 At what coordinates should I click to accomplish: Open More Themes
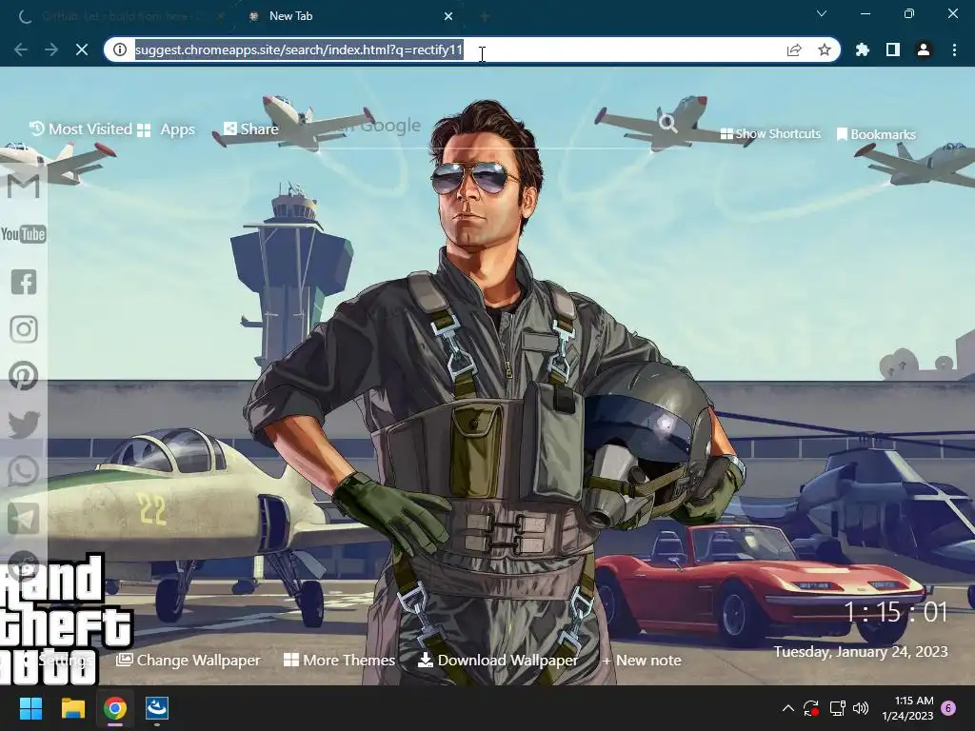point(340,661)
